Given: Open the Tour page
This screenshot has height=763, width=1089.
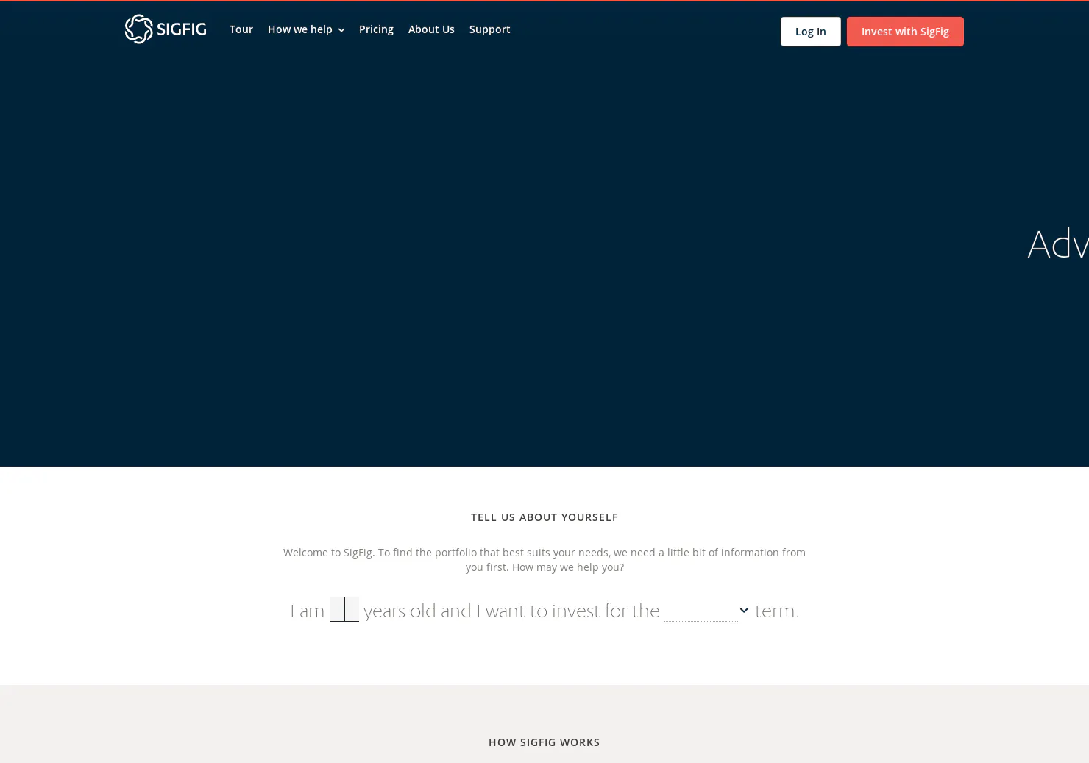Looking at the screenshot, I should coord(241,29).
